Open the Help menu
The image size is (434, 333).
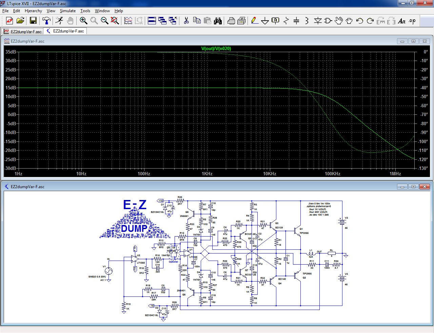(119, 11)
